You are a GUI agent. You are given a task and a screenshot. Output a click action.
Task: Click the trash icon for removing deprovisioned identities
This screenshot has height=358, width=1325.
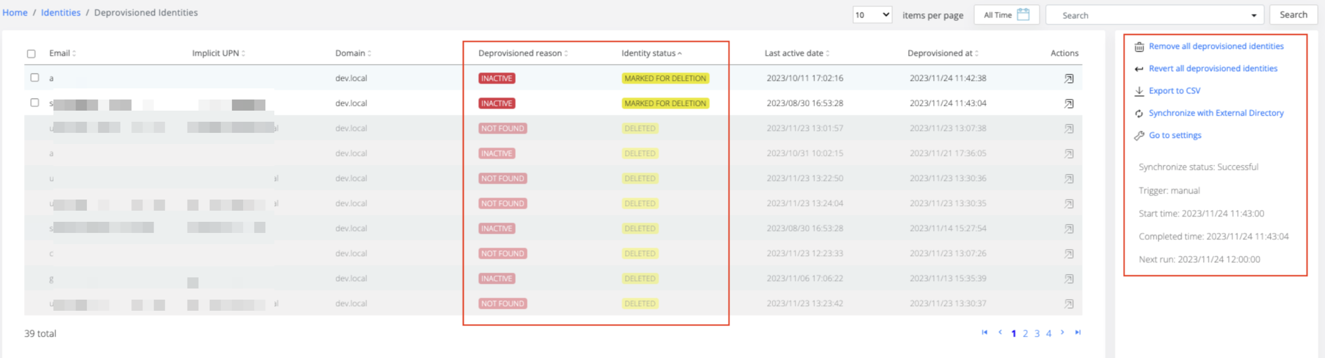pos(1139,47)
